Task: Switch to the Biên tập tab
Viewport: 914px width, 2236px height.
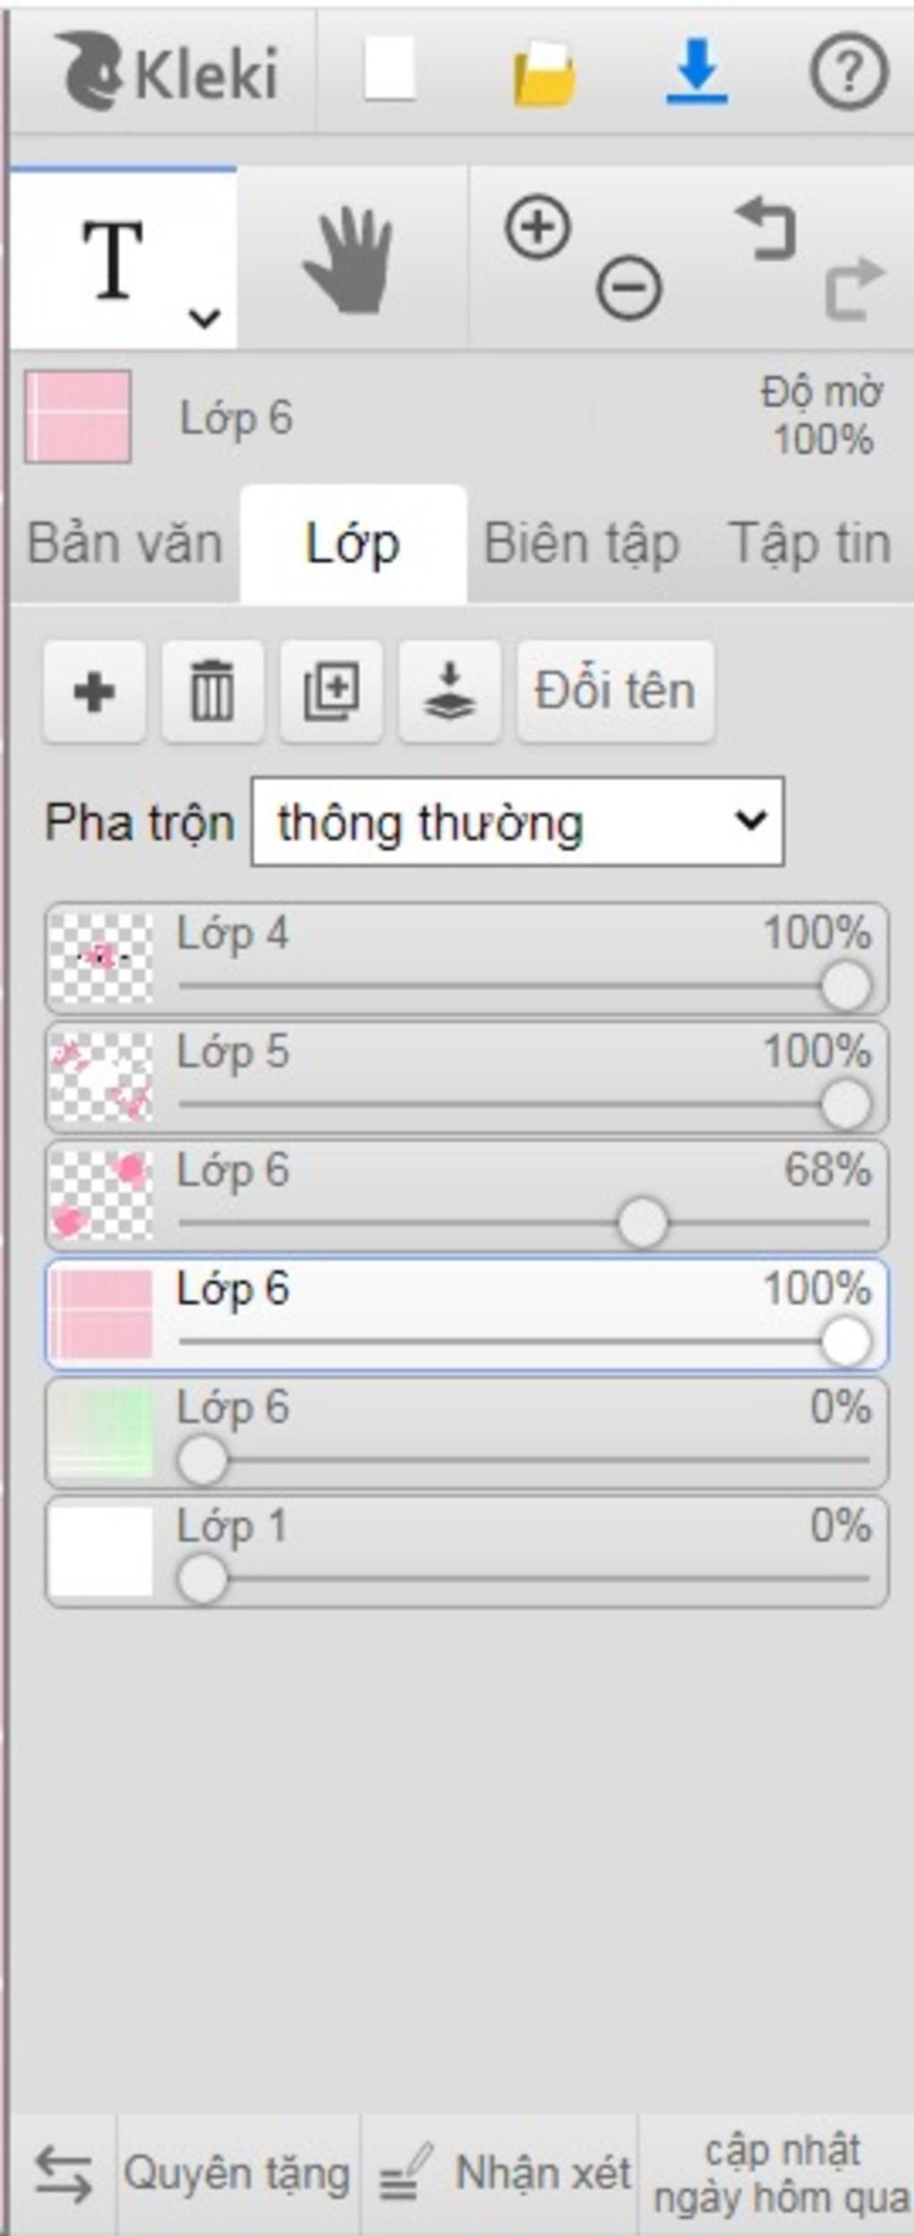Action: coord(581,544)
